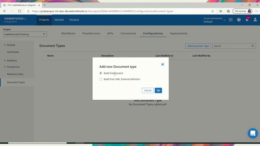Open the Current environment dropdown

point(214,20)
